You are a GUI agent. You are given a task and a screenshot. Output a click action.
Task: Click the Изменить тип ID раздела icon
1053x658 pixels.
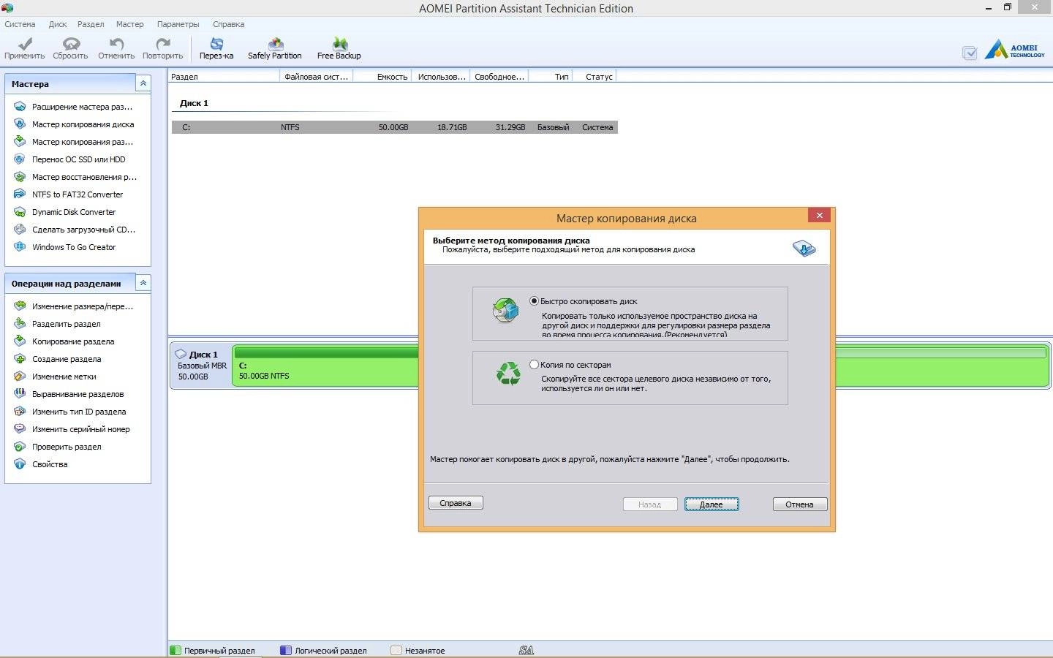pos(20,412)
